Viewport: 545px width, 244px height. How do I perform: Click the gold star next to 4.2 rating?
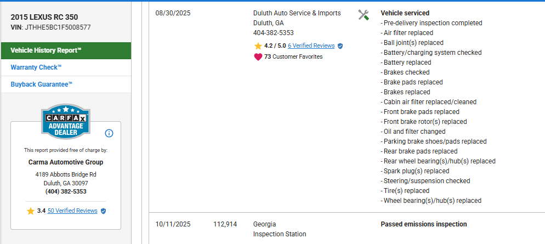click(258, 46)
